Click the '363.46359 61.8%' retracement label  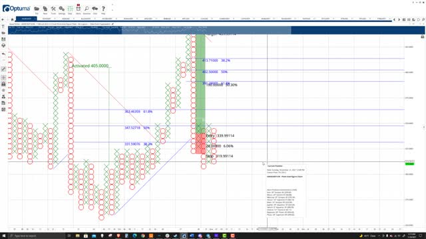(138, 112)
